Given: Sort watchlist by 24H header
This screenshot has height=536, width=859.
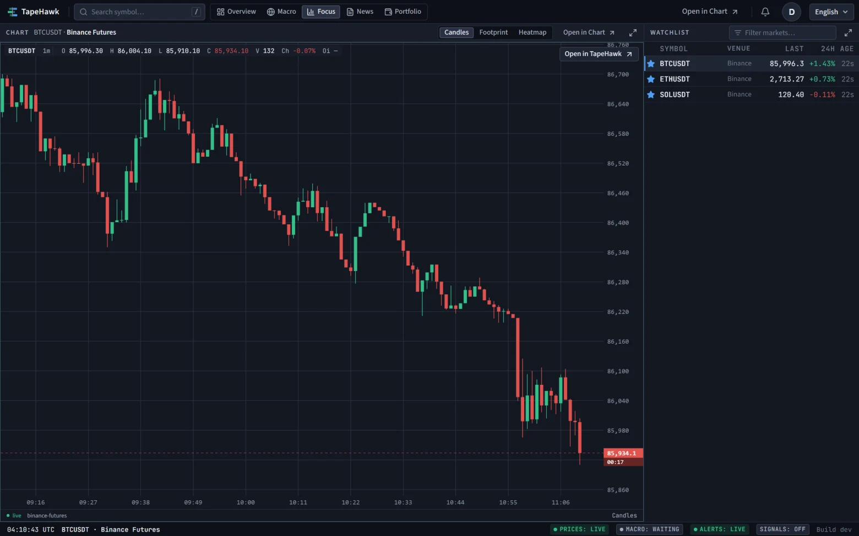Looking at the screenshot, I should 828,49.
